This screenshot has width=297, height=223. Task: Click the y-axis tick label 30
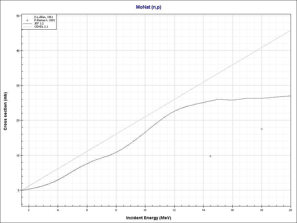18,86
